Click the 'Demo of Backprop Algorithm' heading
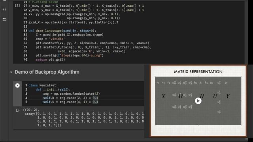This screenshot has height=142, width=253. [x=47, y=72]
